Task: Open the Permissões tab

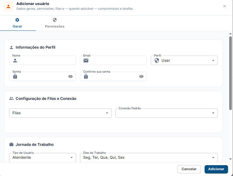Action: pyautogui.click(x=55, y=23)
